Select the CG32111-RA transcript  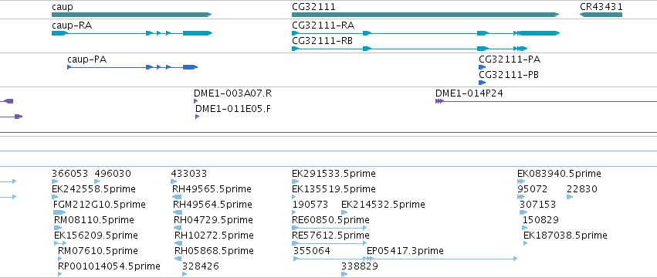click(425, 33)
